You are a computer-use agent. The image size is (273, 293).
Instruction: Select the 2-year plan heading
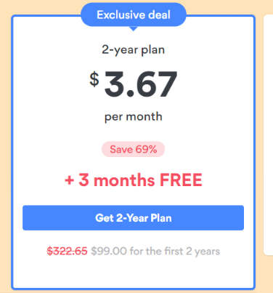134,49
